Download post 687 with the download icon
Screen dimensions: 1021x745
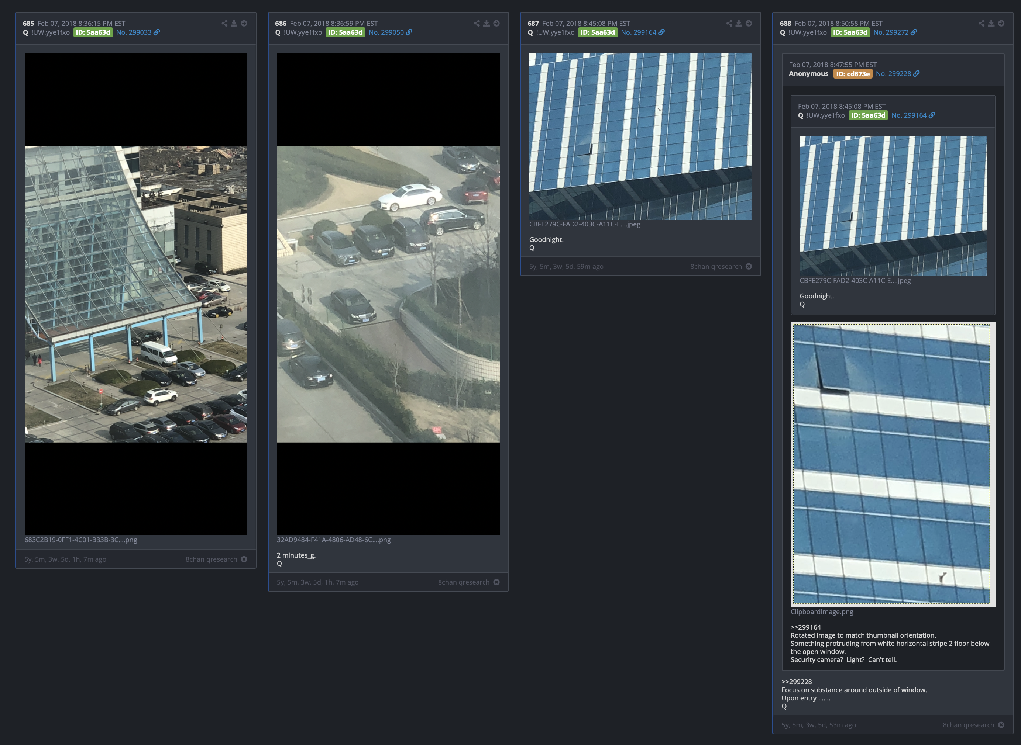tap(739, 24)
